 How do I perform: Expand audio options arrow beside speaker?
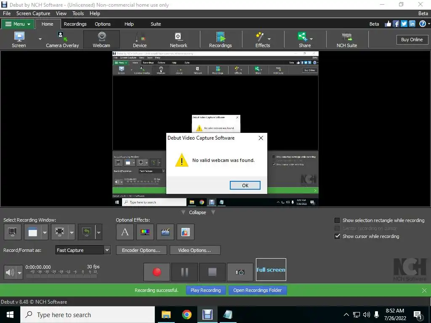(19, 273)
